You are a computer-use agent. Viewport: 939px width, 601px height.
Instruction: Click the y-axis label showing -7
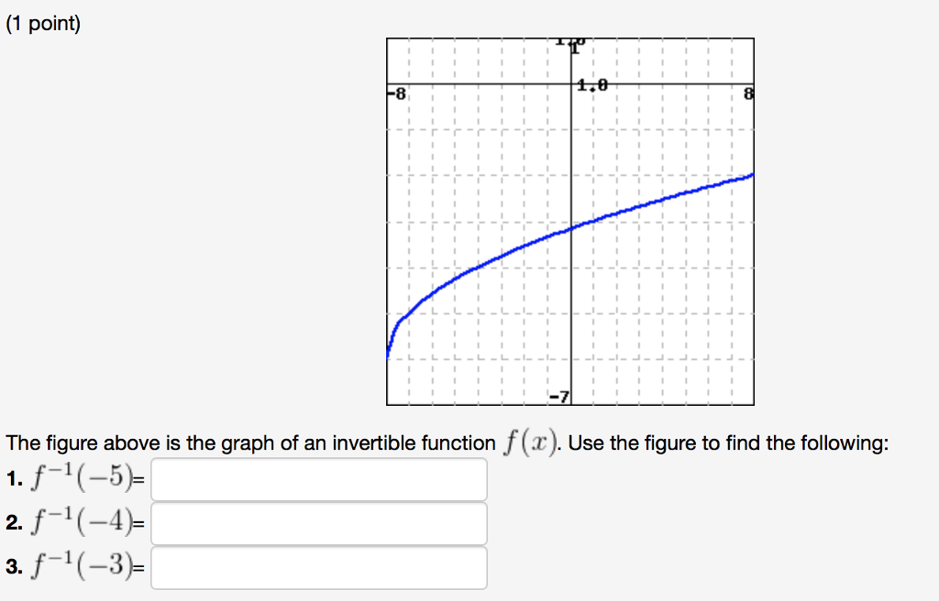pyautogui.click(x=561, y=395)
